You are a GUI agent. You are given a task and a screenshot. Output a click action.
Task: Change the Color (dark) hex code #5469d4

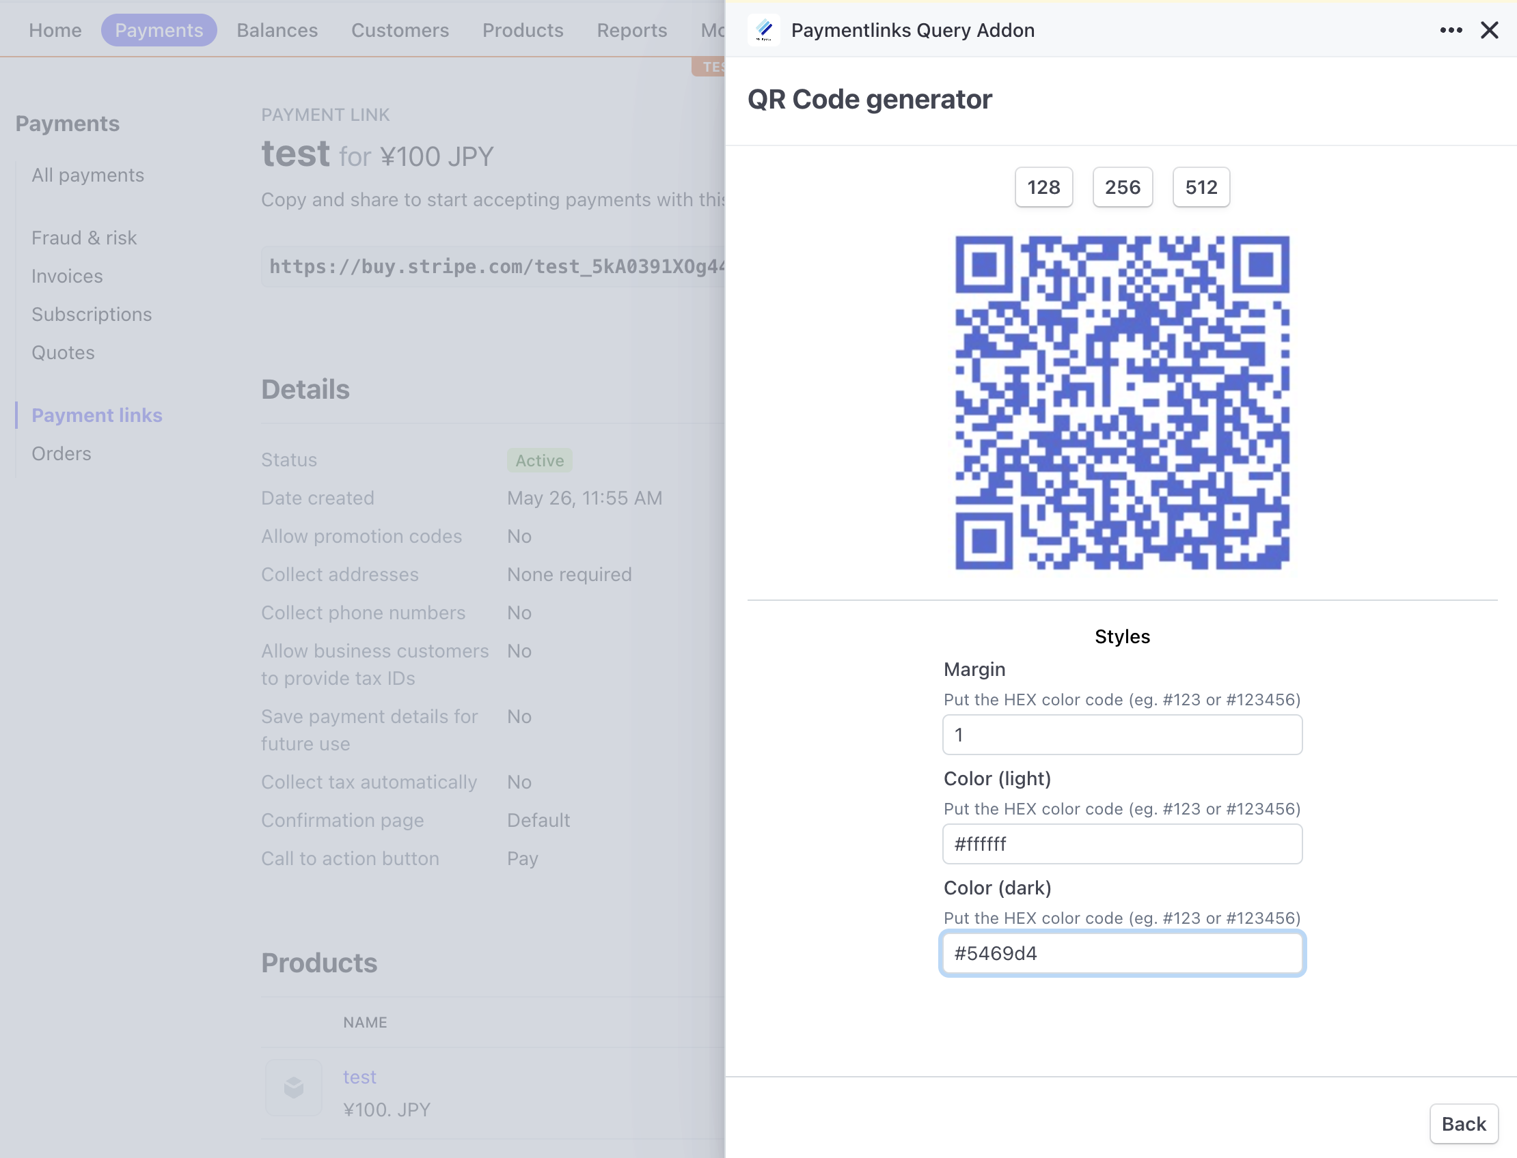point(1122,953)
